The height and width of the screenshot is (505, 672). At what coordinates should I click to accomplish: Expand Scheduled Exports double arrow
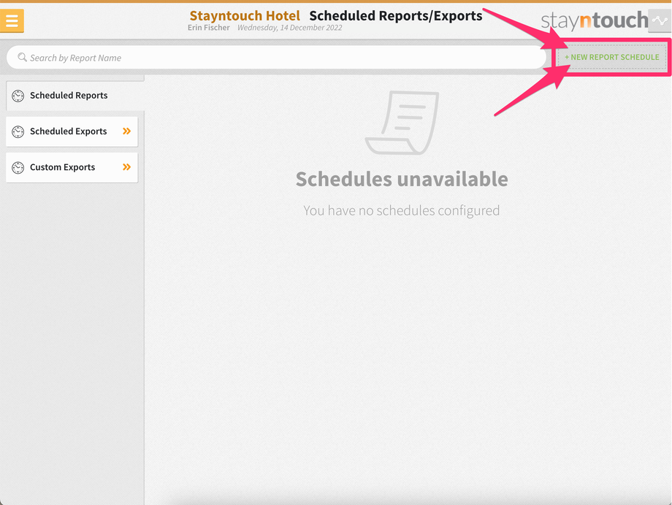click(x=127, y=131)
